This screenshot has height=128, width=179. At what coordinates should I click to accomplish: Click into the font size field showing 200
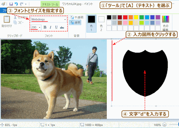click(35, 28)
